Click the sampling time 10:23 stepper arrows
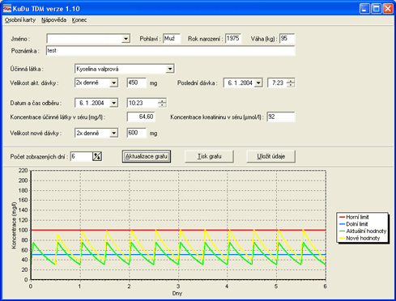Image resolution: width=396 pixels, height=301 pixels. pos(162,103)
